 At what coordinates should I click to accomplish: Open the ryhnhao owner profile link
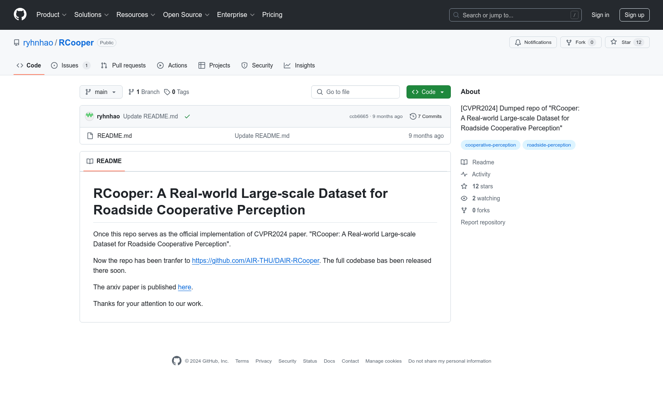(x=38, y=43)
